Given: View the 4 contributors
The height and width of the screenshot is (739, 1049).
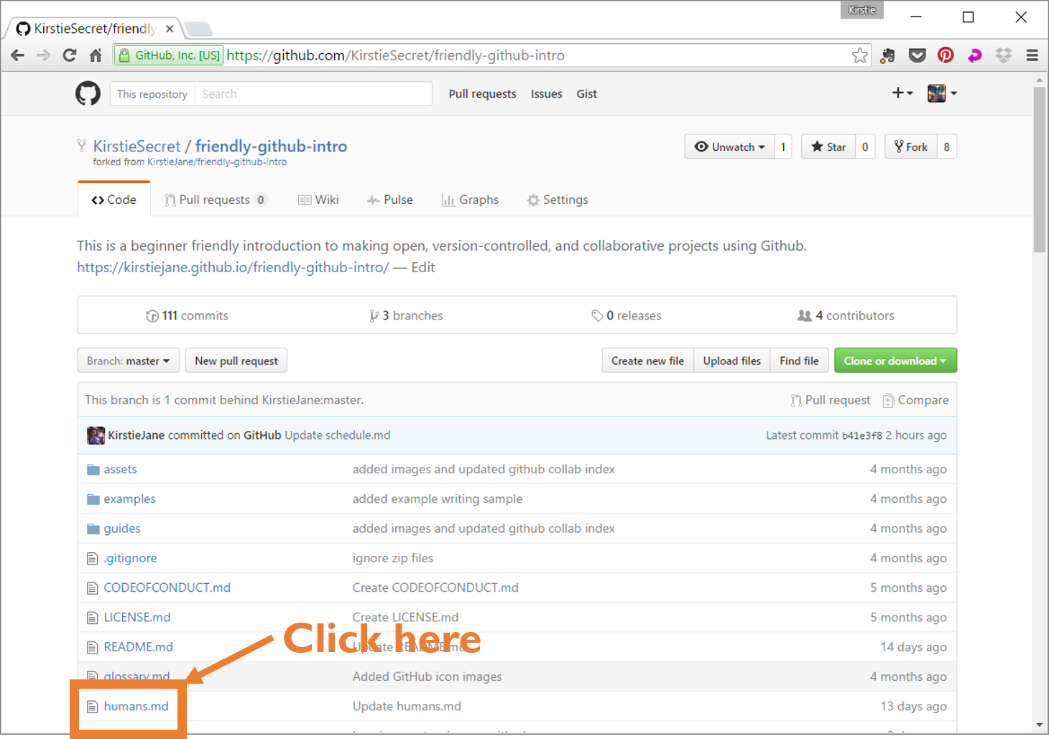Looking at the screenshot, I should (846, 315).
